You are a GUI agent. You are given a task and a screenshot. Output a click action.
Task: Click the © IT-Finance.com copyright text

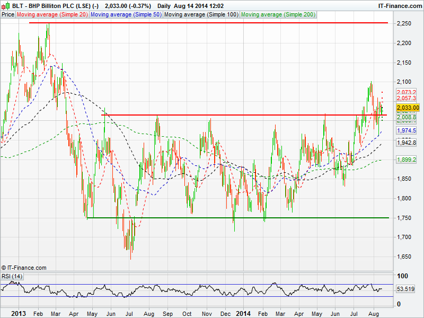coord(24,268)
